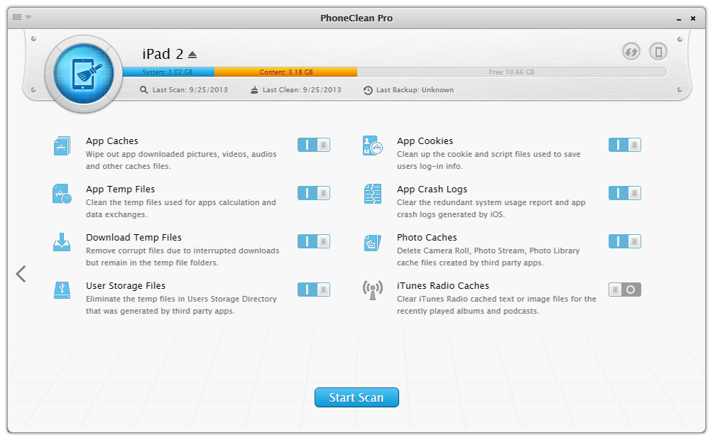Click the Photo Caches icon
Screen dimensions: 713x440
tap(373, 242)
